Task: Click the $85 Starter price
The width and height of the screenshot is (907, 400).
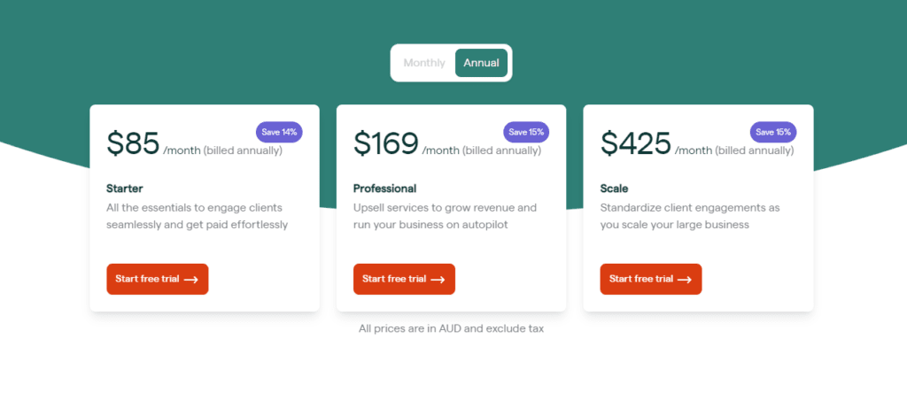Action: tap(133, 143)
